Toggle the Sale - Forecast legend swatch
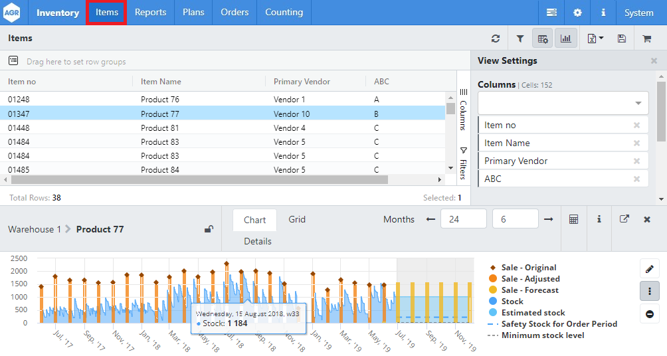The height and width of the screenshot is (356, 667). click(x=494, y=290)
